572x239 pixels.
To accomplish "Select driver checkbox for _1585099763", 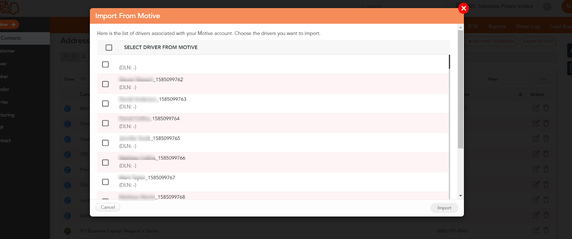I will 105,103.
